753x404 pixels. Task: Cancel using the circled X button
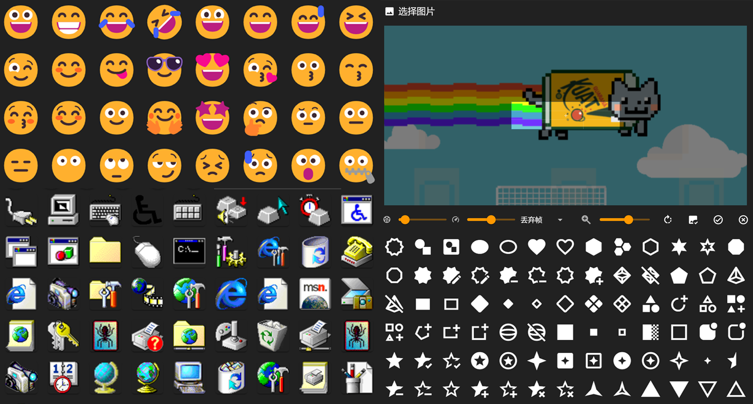pos(743,220)
